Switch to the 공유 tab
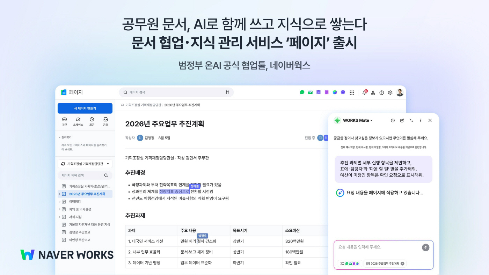 click(105, 121)
